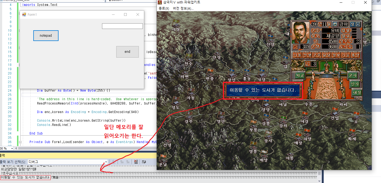Open the 버전 정보(A) menu
The width and height of the screenshot is (381, 183).
pyautogui.click(x=183, y=8)
